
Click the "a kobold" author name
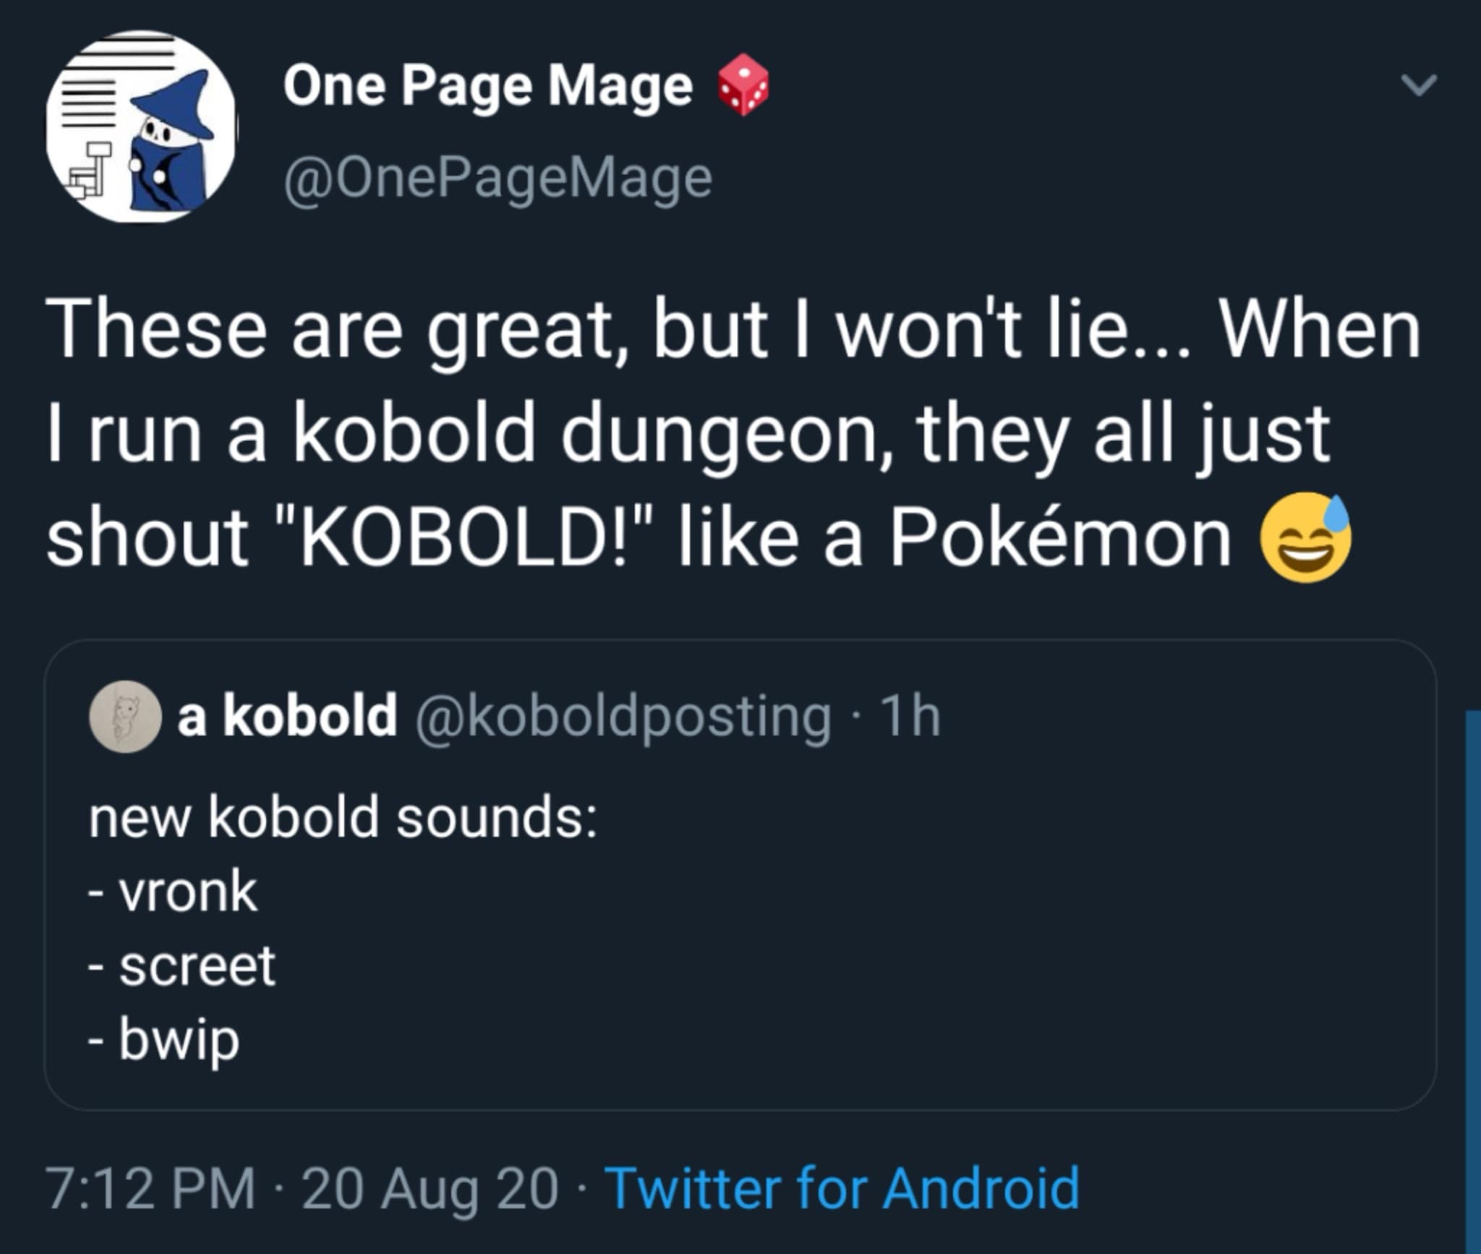point(287,716)
